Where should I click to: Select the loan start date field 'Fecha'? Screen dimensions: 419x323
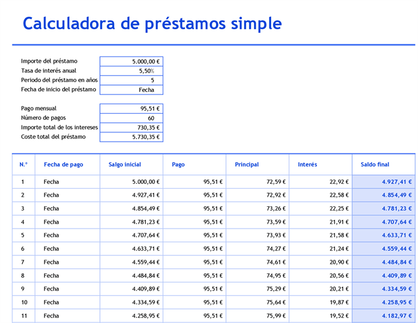pos(131,90)
